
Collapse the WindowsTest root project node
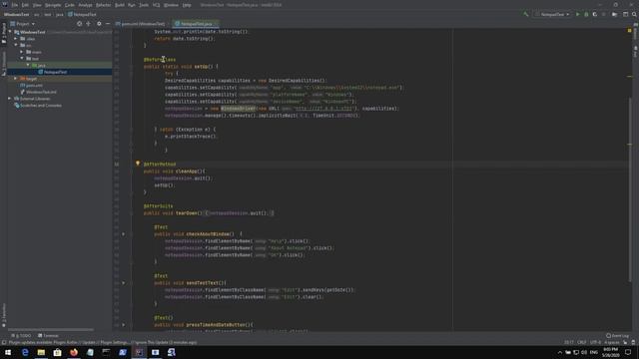10,32
